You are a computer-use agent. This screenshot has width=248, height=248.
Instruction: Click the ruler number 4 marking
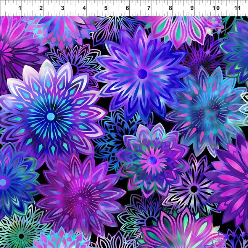coord(84,8)
